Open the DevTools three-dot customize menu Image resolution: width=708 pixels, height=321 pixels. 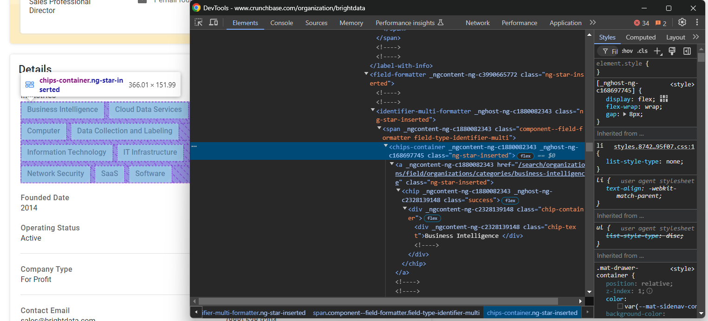click(697, 22)
